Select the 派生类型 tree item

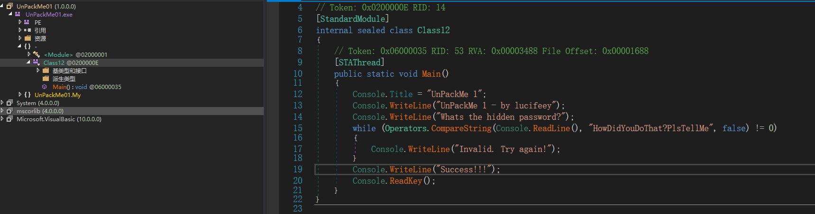click(64, 79)
